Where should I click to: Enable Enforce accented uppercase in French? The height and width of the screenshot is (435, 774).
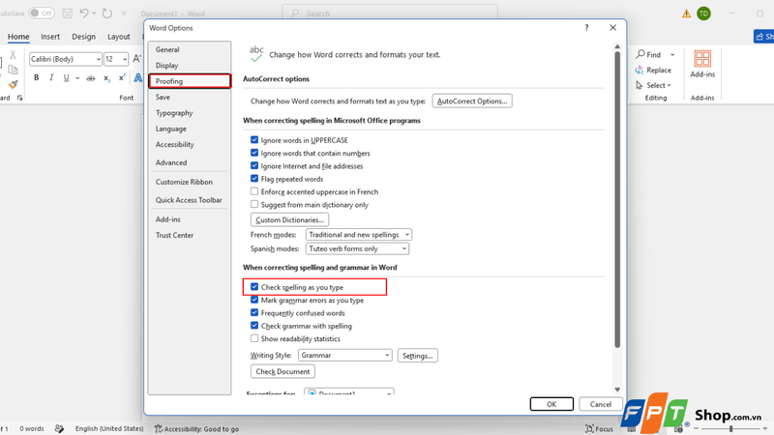point(254,191)
